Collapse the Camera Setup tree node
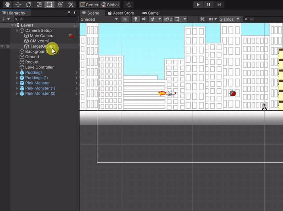Screen dimensions: 283x211 click(17, 31)
